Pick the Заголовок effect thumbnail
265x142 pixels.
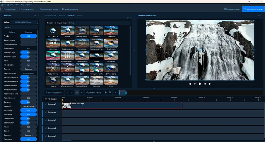[x=96, y=30]
